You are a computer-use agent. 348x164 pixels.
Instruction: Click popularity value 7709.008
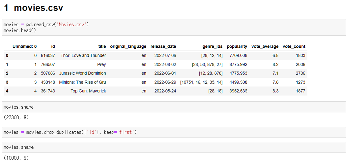238,55
